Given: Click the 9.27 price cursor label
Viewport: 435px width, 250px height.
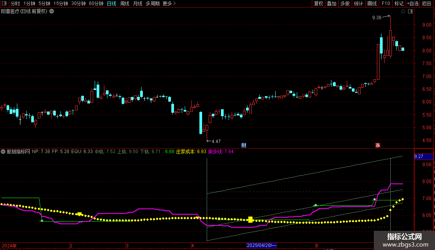Looking at the screenshot, I should pyautogui.click(x=423, y=157).
